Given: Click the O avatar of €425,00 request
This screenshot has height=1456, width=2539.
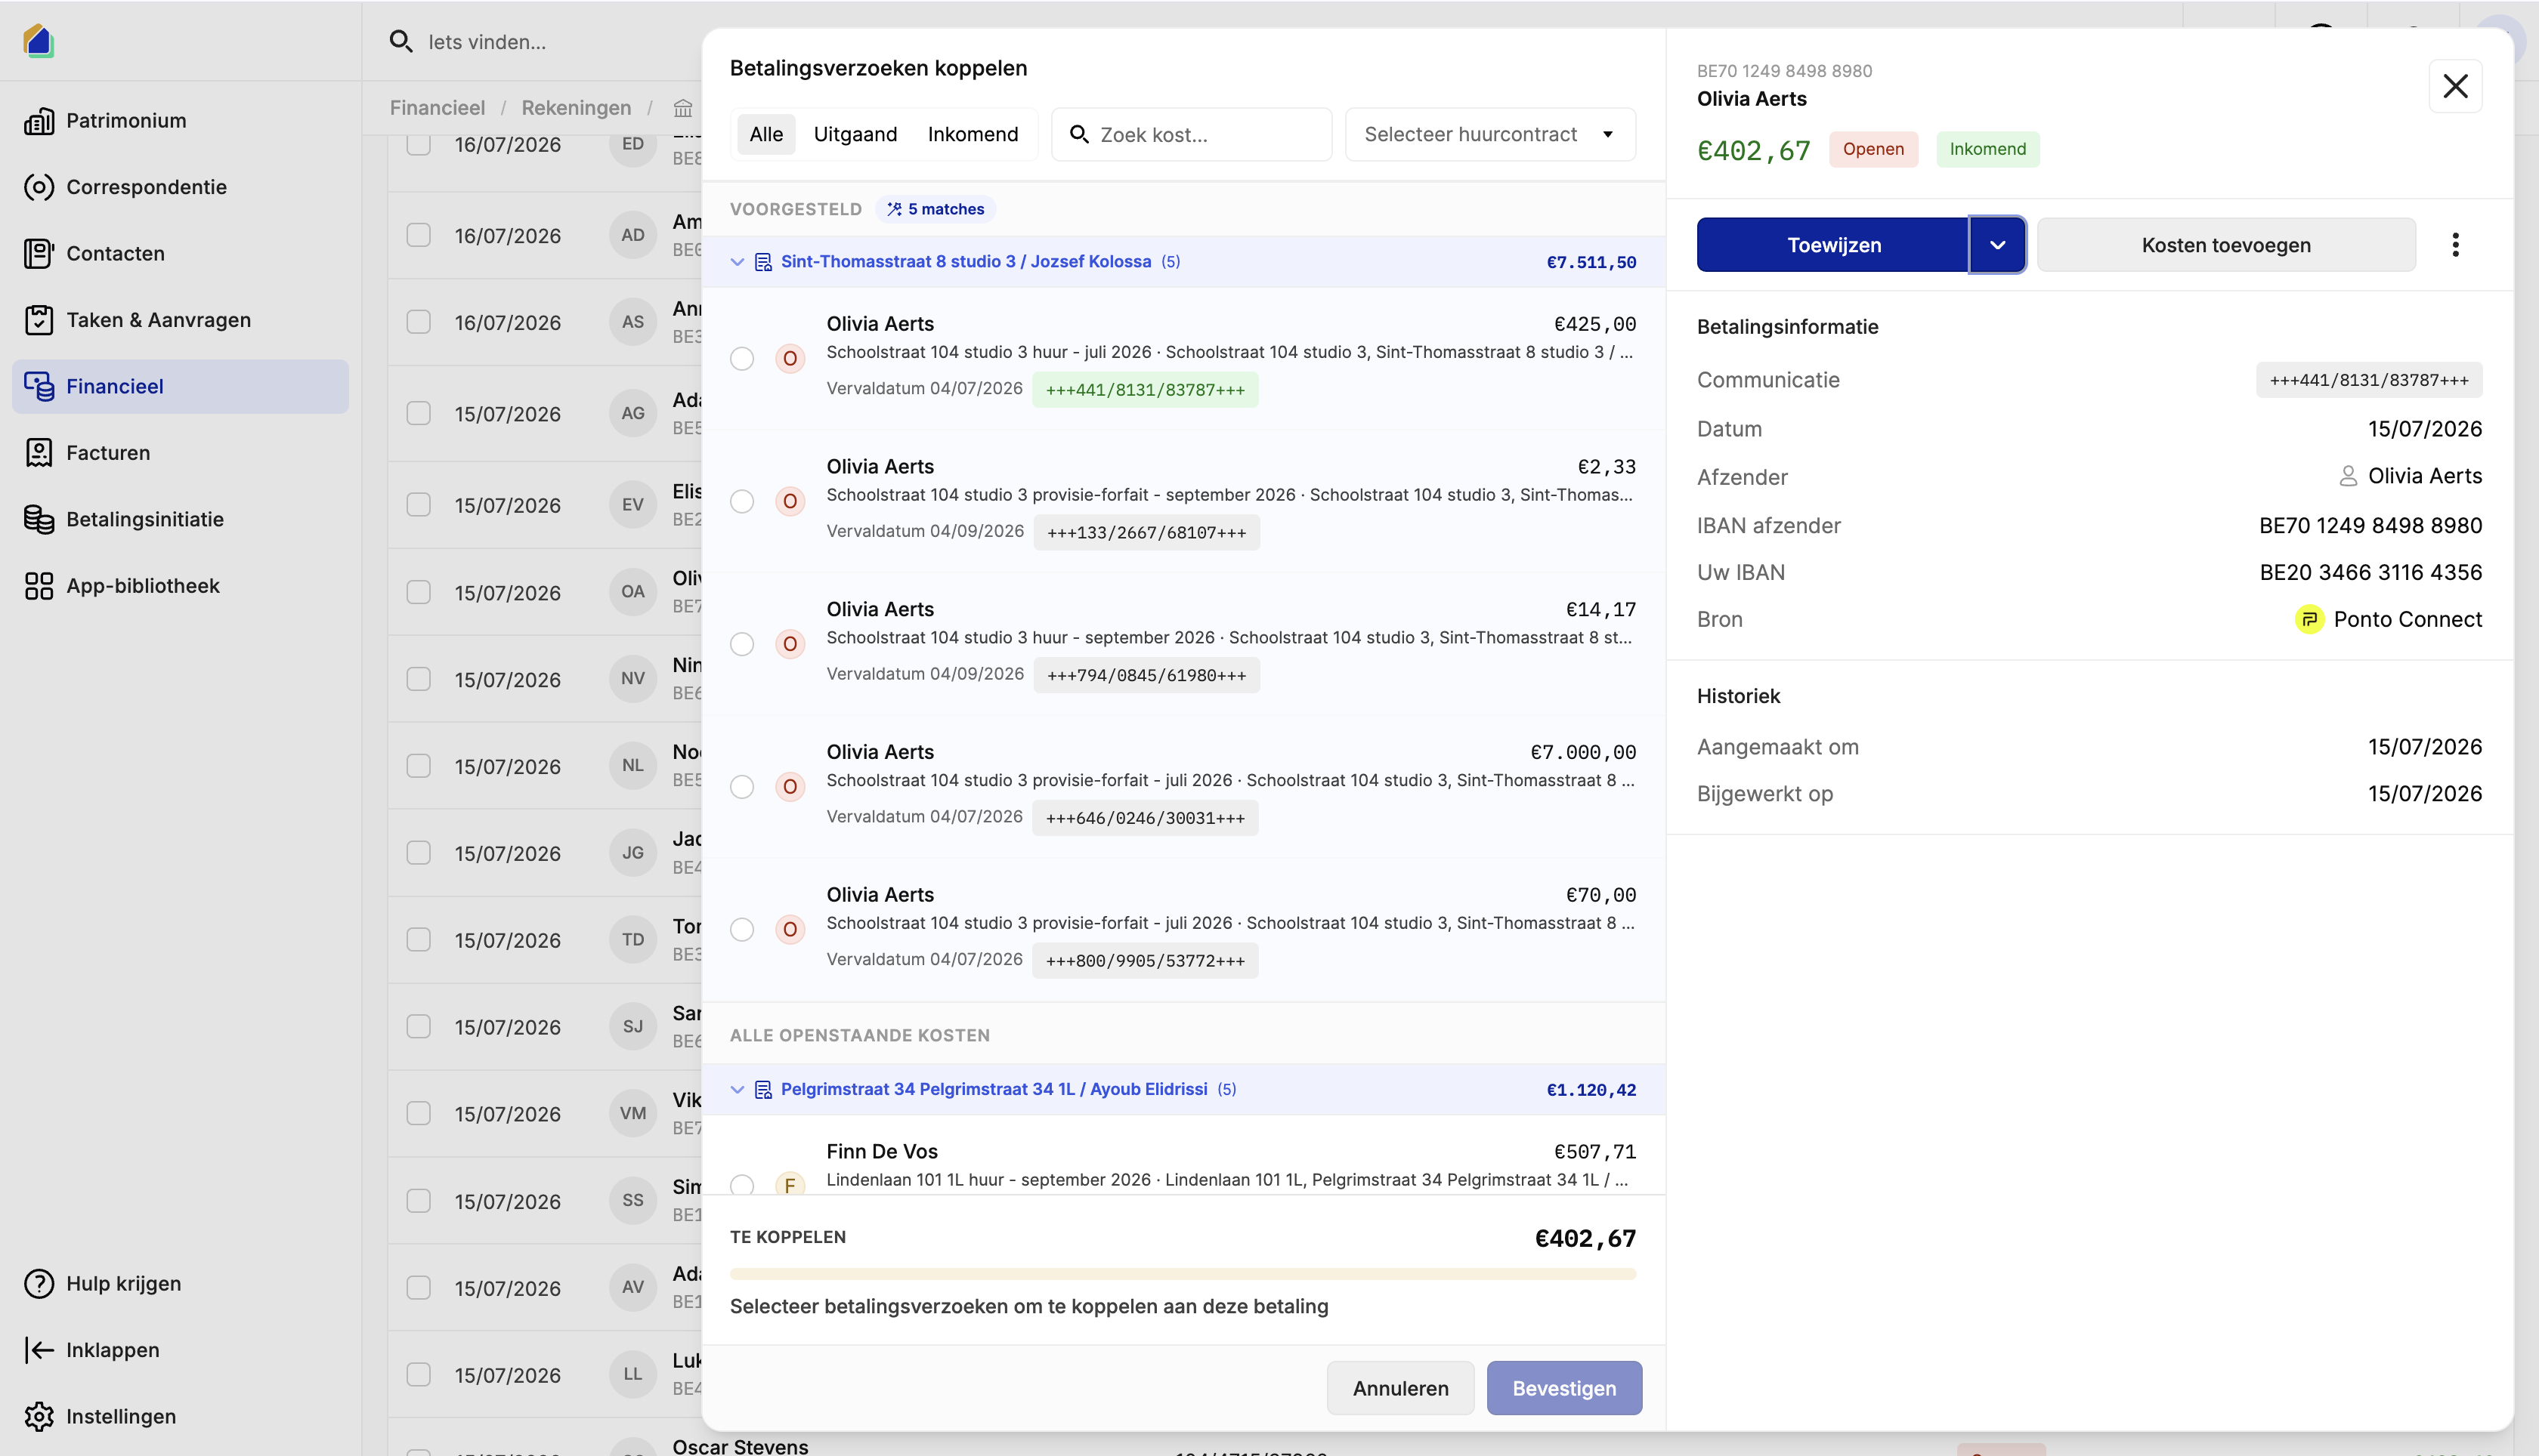Looking at the screenshot, I should [x=790, y=359].
